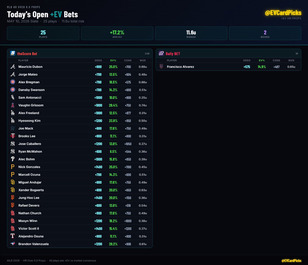
Task: Click the Bally BET panel title
Action: coord(173,54)
